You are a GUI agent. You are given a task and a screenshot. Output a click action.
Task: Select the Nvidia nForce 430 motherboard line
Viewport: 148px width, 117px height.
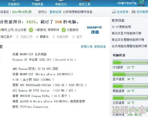(43, 74)
